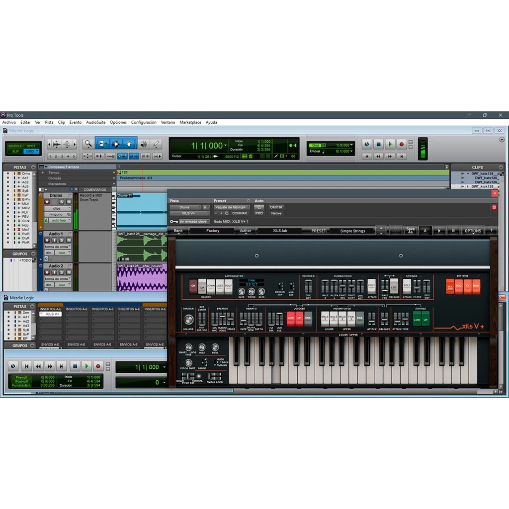Open the Pista menu
509x509 pixels.
pos(49,122)
